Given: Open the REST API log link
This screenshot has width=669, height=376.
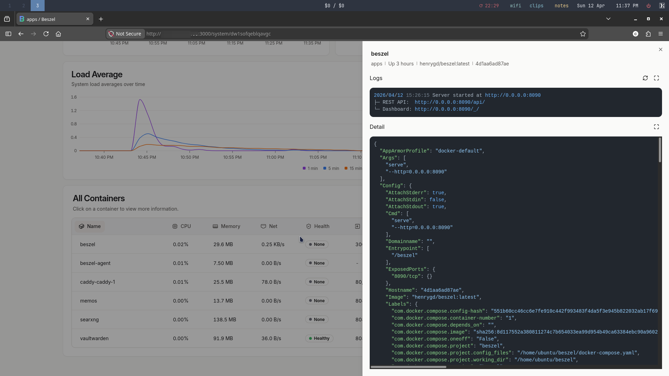Looking at the screenshot, I should point(449,102).
